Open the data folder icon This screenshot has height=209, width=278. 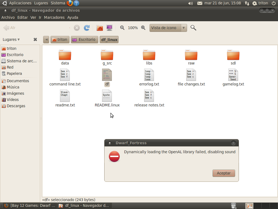point(65,55)
